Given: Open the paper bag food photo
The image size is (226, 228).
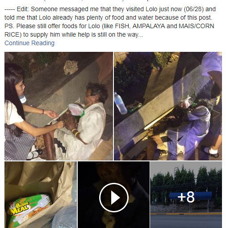Looking at the screenshot, I should click(41, 195).
